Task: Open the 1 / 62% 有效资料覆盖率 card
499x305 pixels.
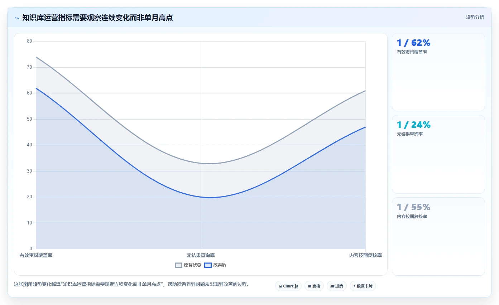Action: (438, 72)
